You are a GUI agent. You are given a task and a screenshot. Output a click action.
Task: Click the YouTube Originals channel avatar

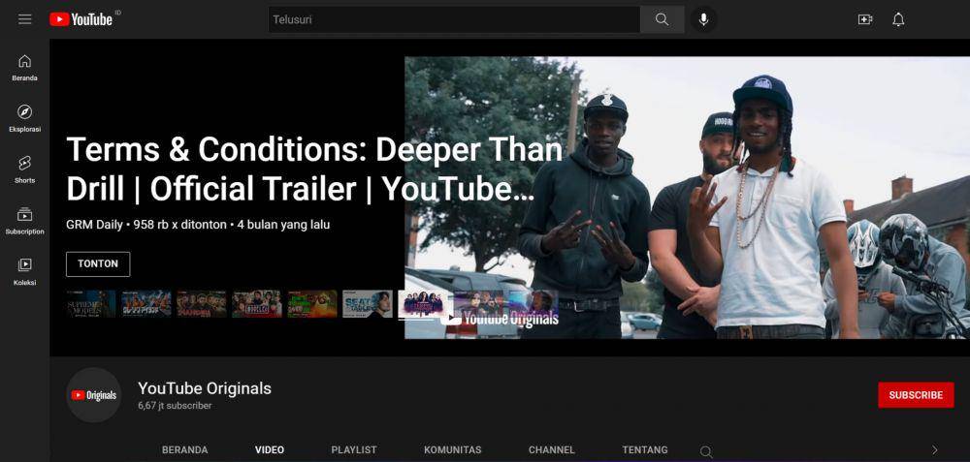click(94, 395)
